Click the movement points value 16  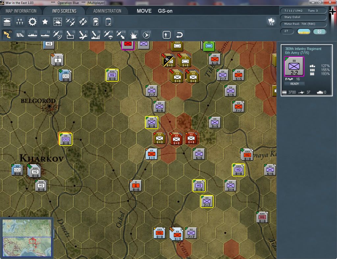point(298,79)
